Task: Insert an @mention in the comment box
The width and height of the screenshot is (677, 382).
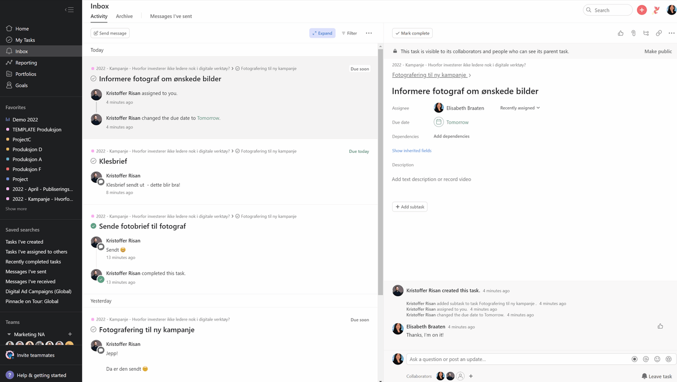Action: click(645, 359)
